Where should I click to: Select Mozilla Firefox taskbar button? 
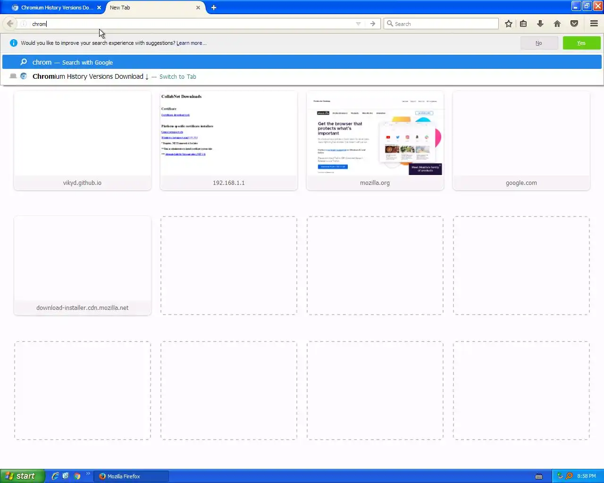pos(132,476)
